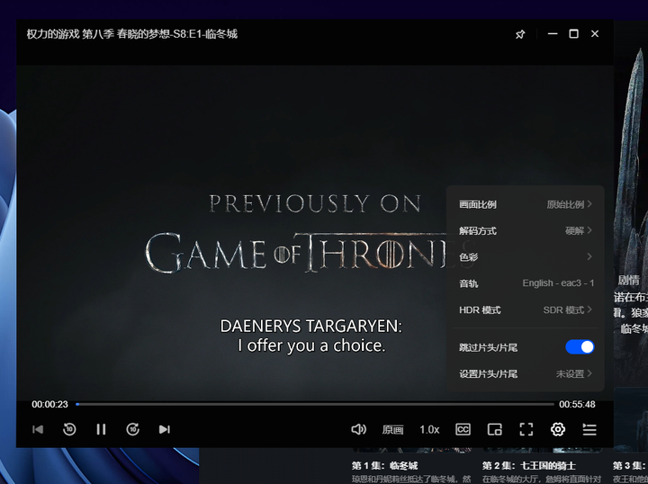Pause the video playback

(x=101, y=430)
